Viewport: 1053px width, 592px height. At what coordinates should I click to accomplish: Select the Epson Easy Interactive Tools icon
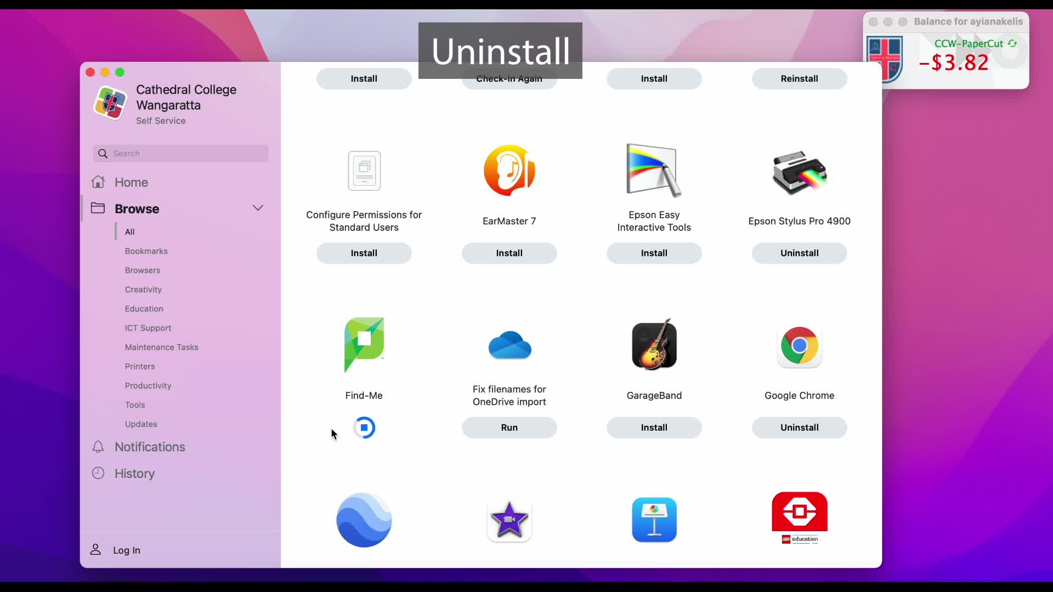coord(654,170)
